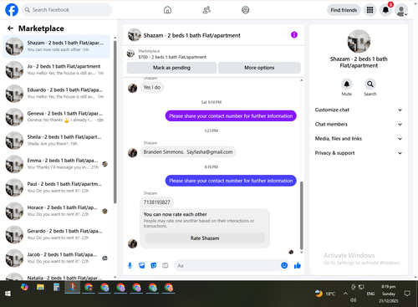Open the Emma conversation
The width and height of the screenshot is (418, 307).
tap(56, 164)
